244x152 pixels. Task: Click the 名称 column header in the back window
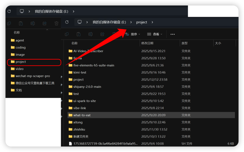[17, 32]
